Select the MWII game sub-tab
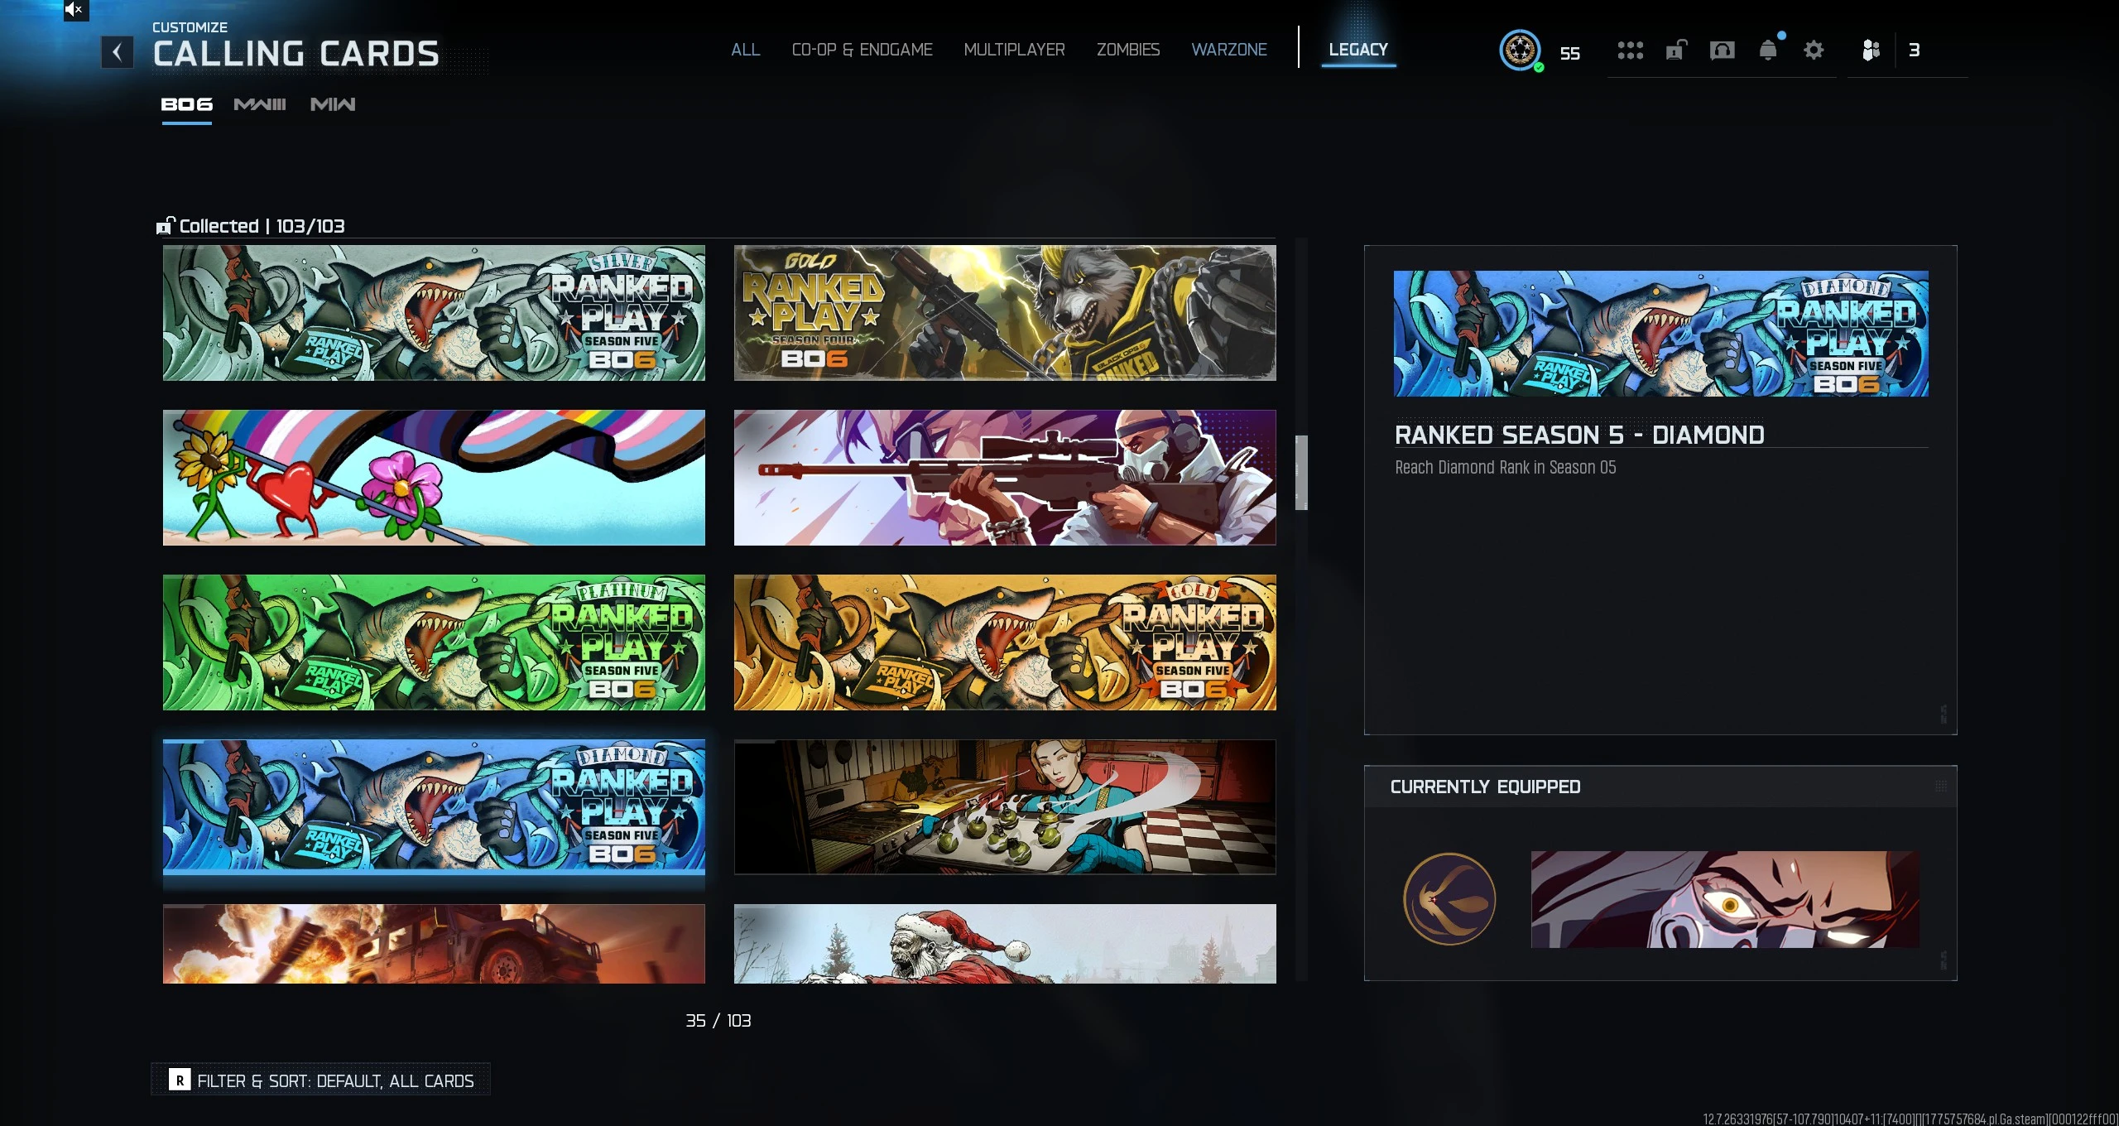 [333, 104]
